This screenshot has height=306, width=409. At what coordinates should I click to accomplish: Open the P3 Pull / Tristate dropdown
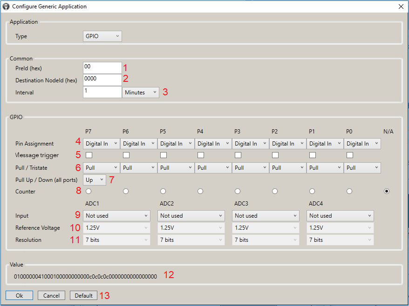251,168
